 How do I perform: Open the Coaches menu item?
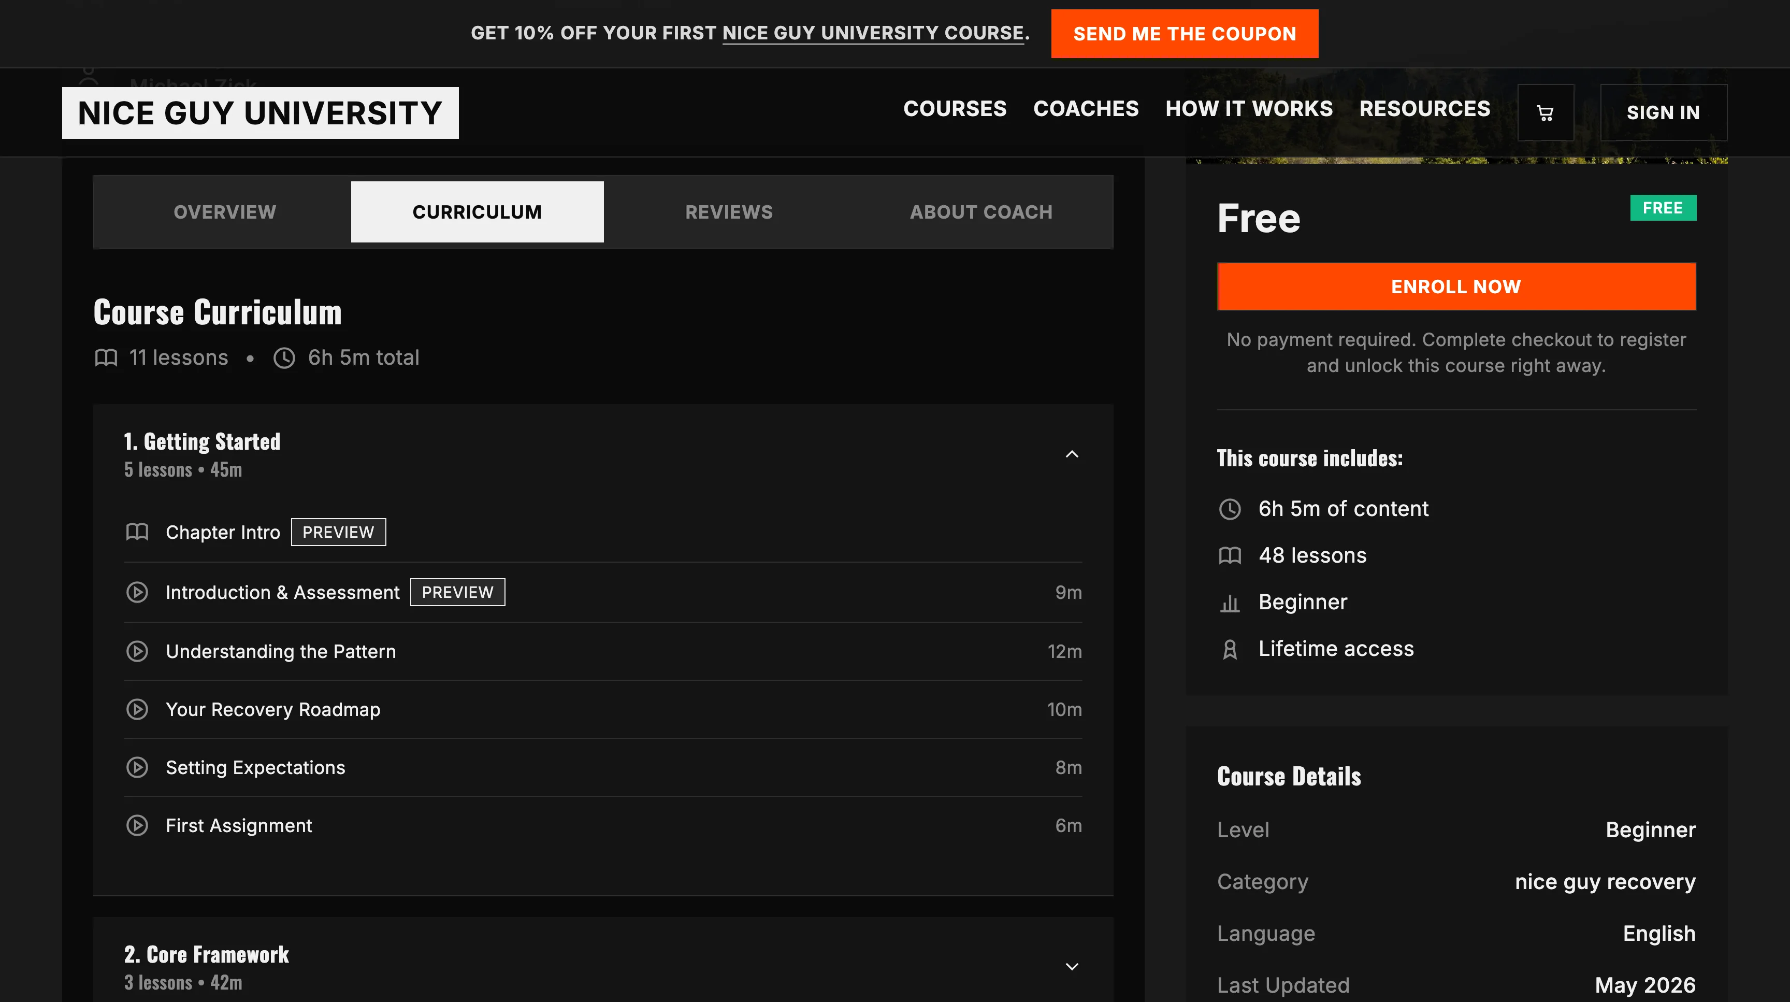coord(1086,109)
